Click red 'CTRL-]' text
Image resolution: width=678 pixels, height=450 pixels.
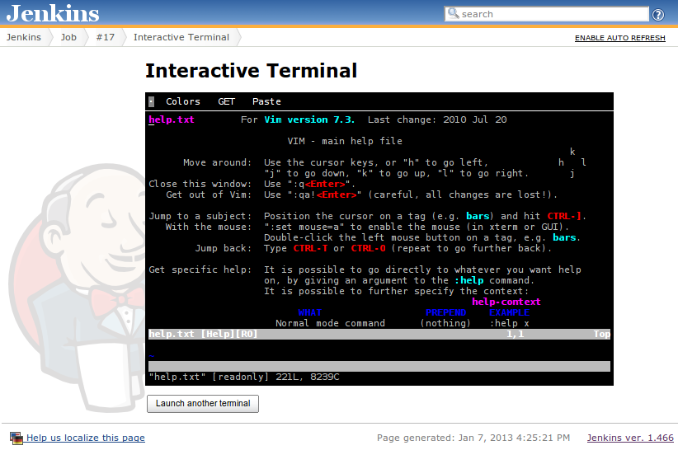pyautogui.click(x=564, y=216)
